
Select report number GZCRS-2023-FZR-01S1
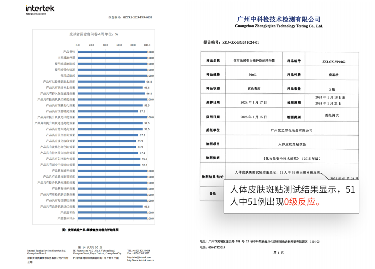click(137, 17)
